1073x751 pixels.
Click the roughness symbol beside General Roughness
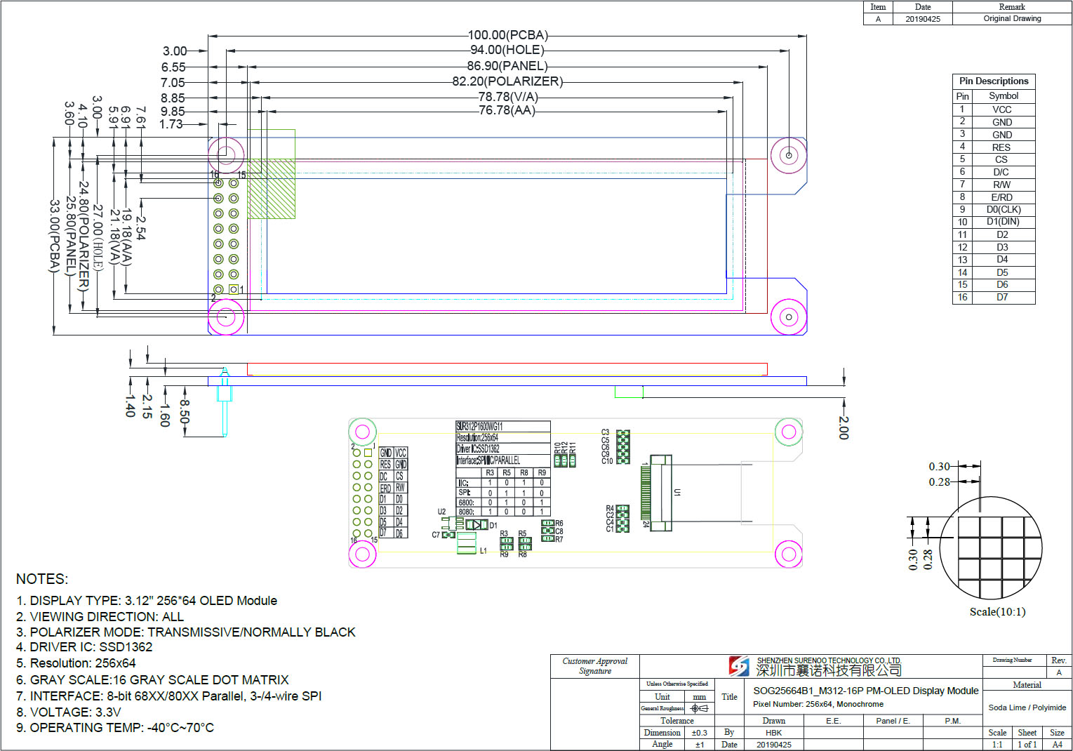click(x=699, y=709)
